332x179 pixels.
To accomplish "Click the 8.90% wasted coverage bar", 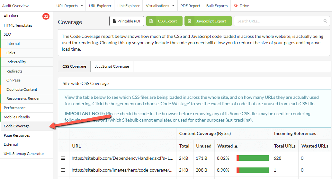I will click(253, 170).
